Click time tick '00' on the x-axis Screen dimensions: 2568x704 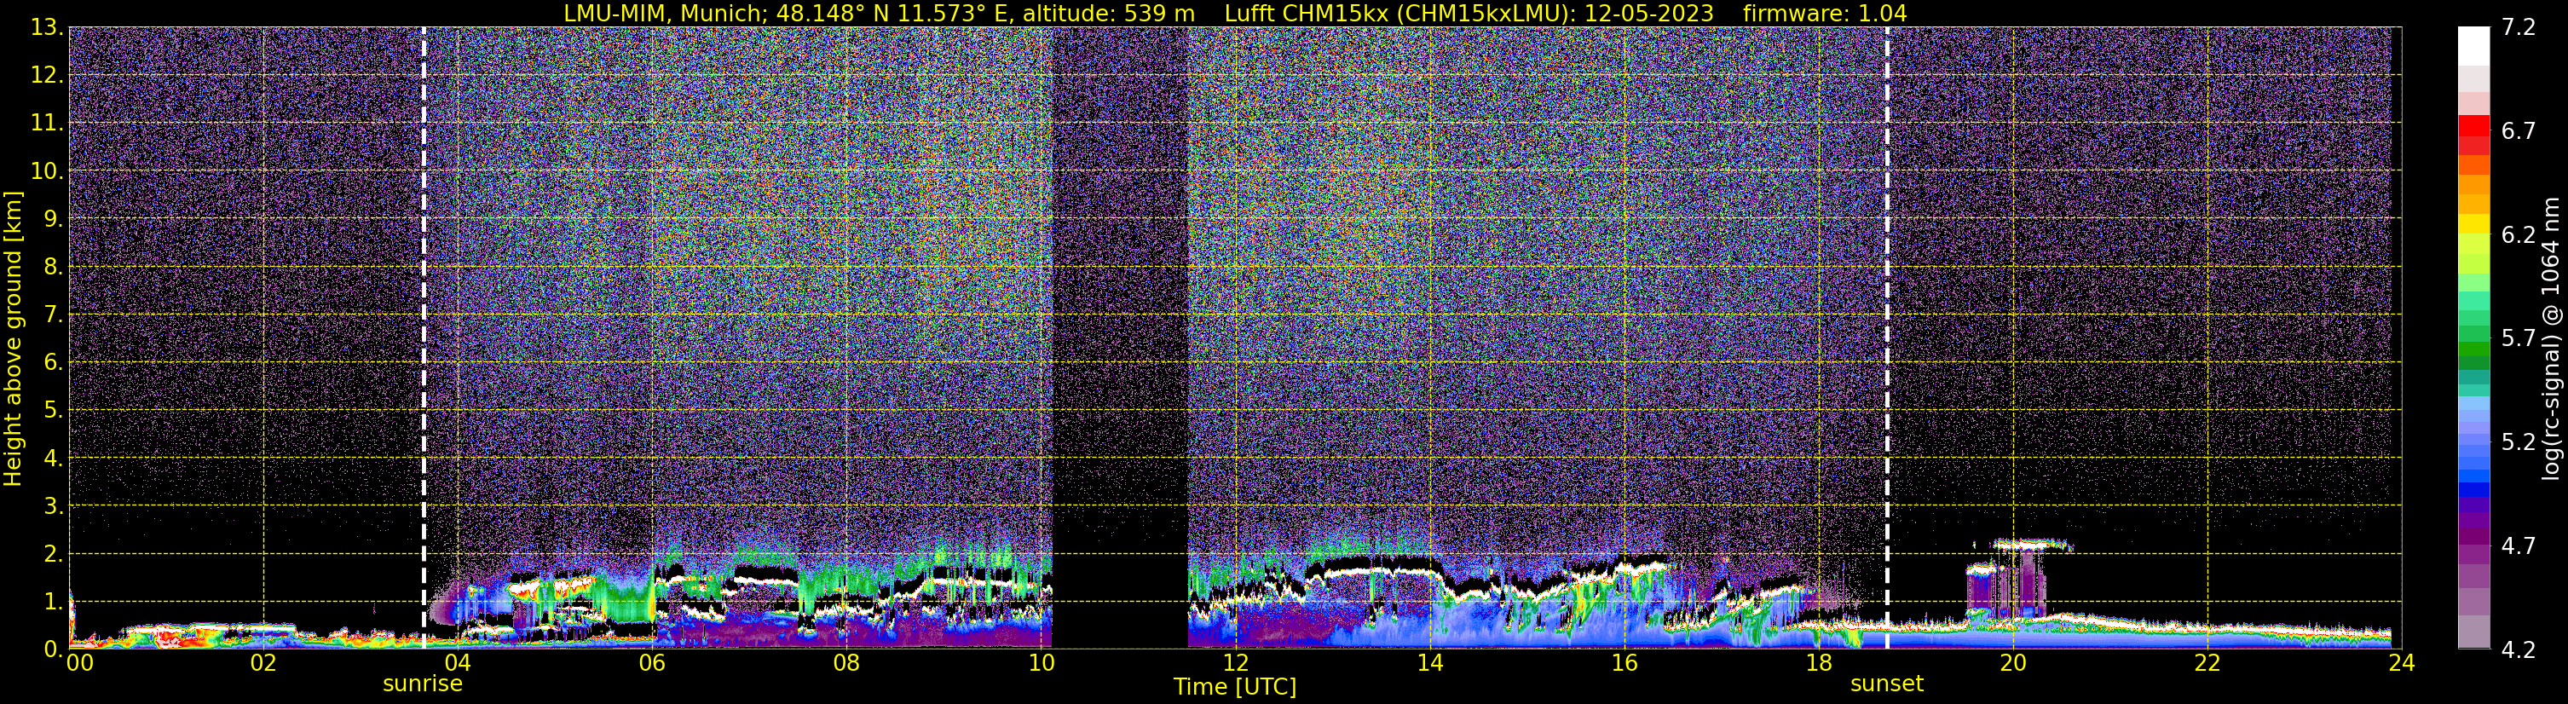point(80,663)
